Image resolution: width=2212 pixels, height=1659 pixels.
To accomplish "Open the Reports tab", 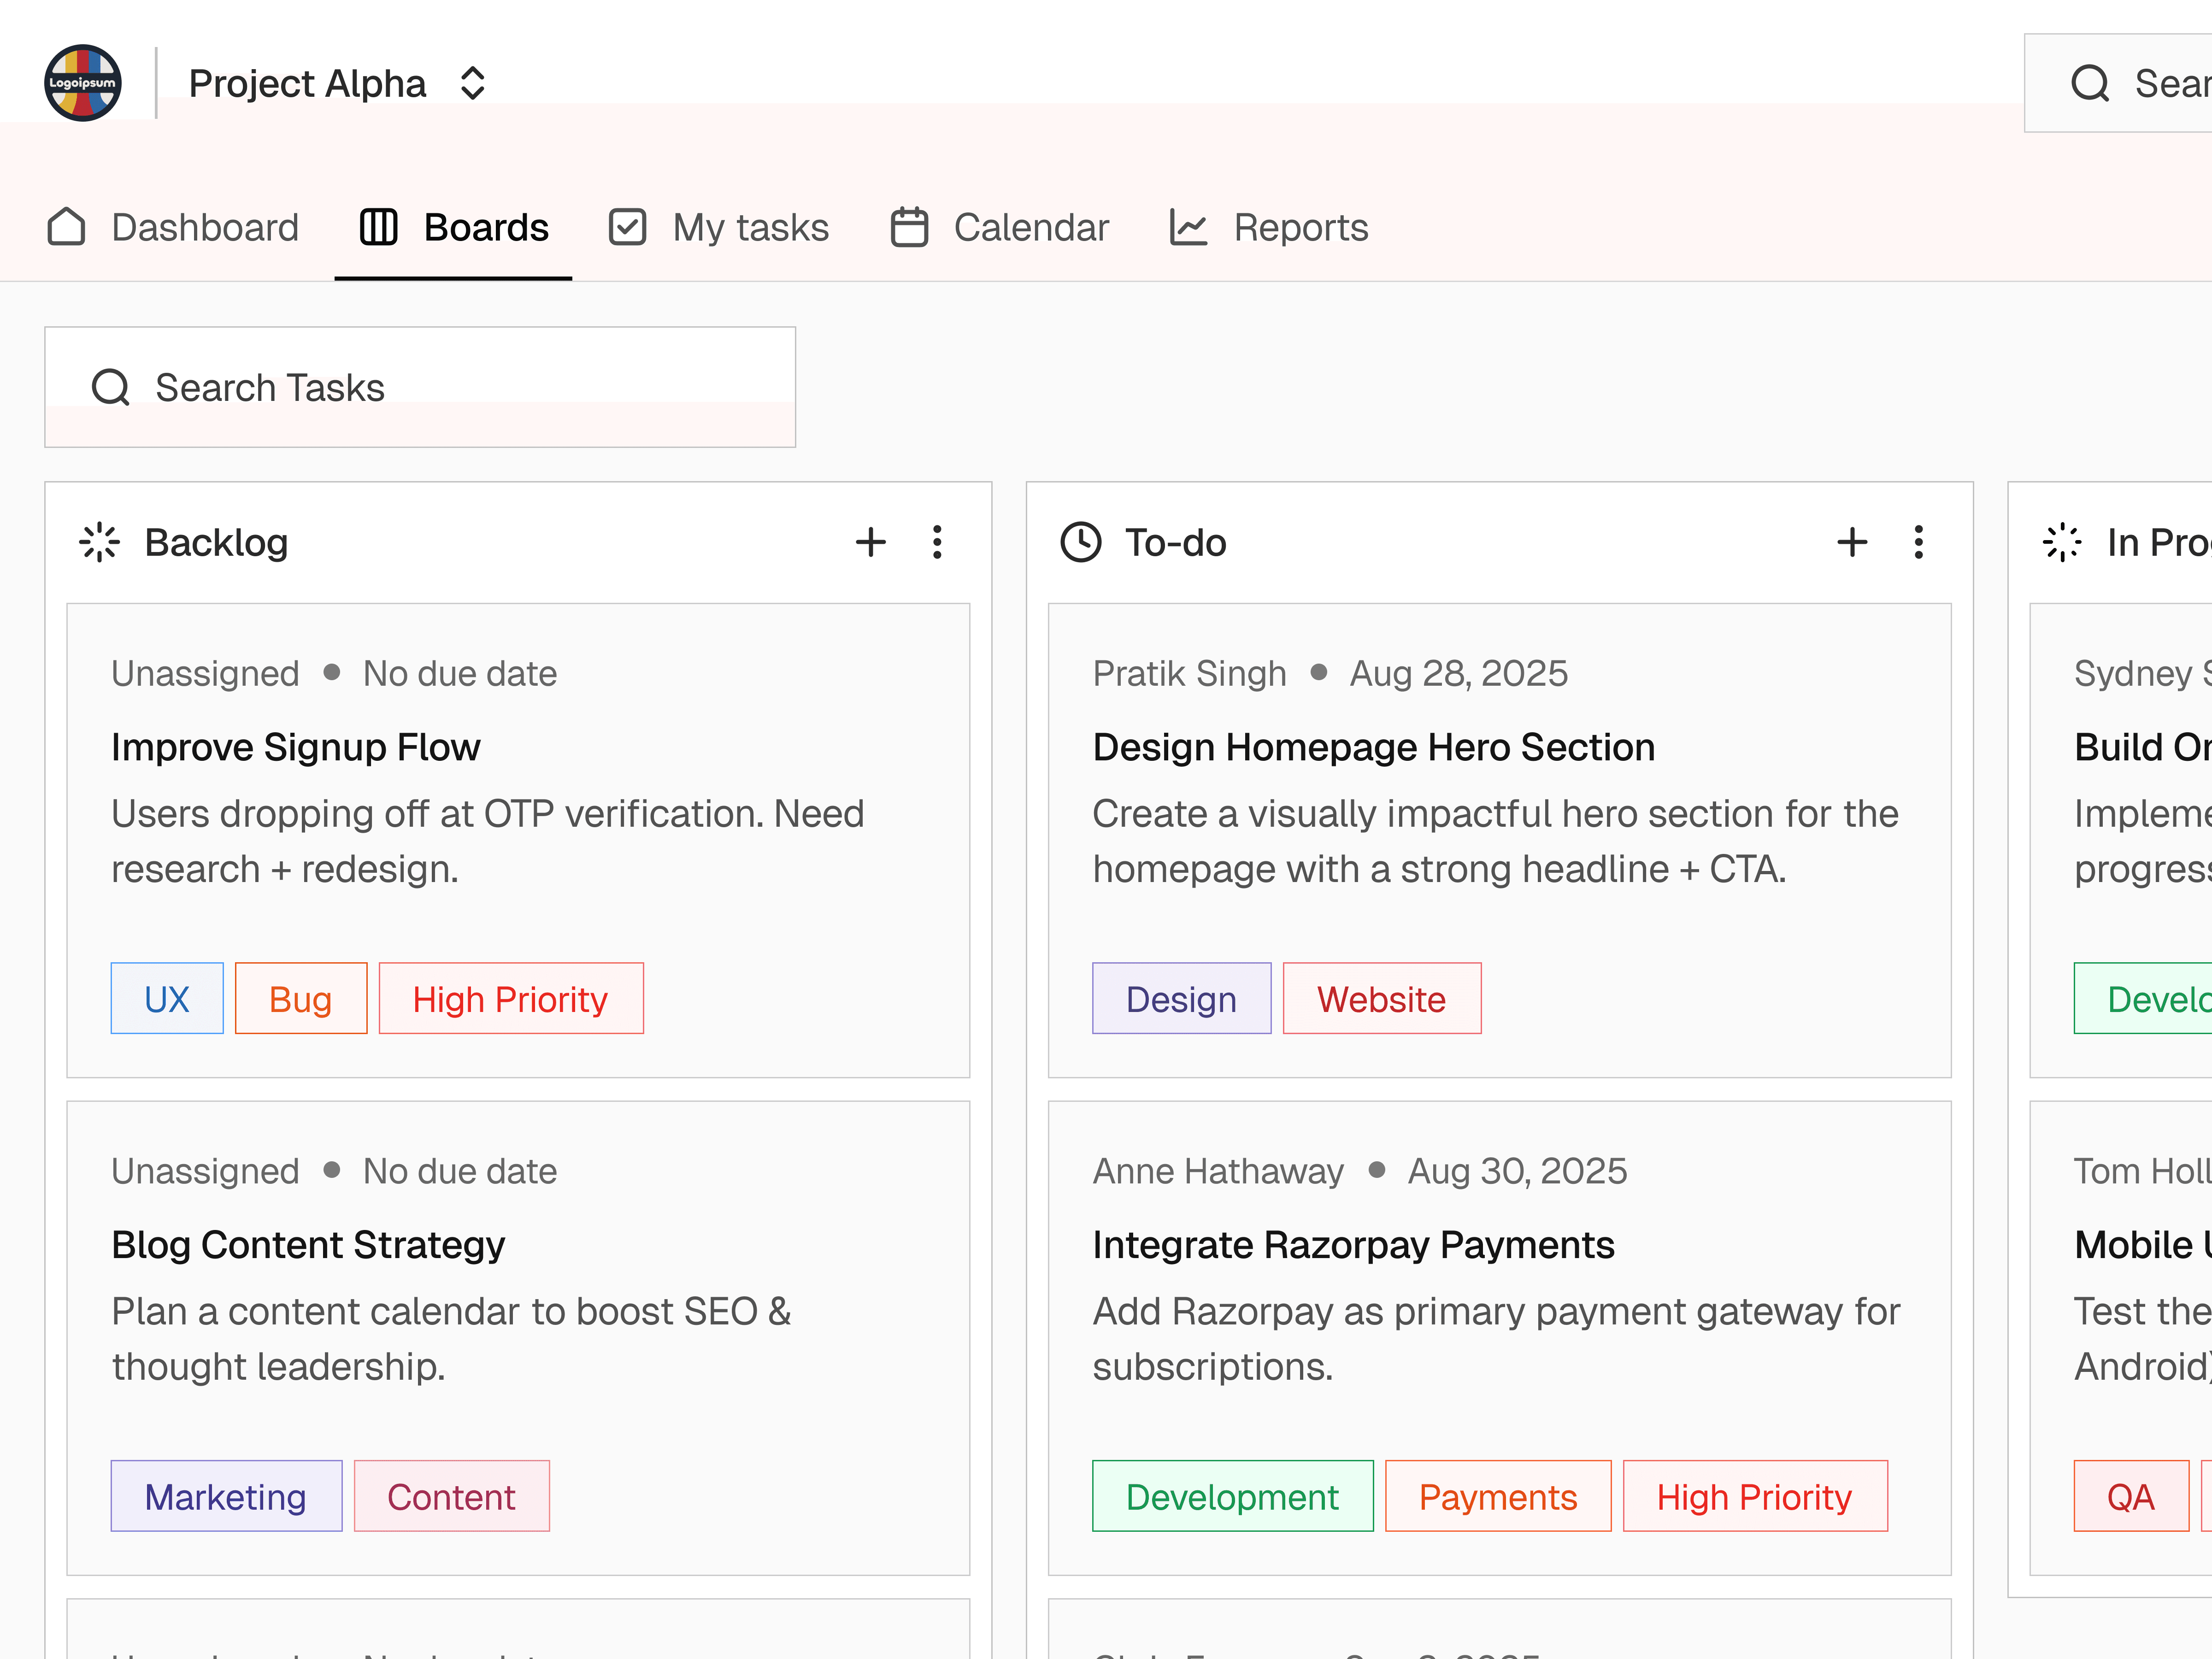I will click(1268, 227).
